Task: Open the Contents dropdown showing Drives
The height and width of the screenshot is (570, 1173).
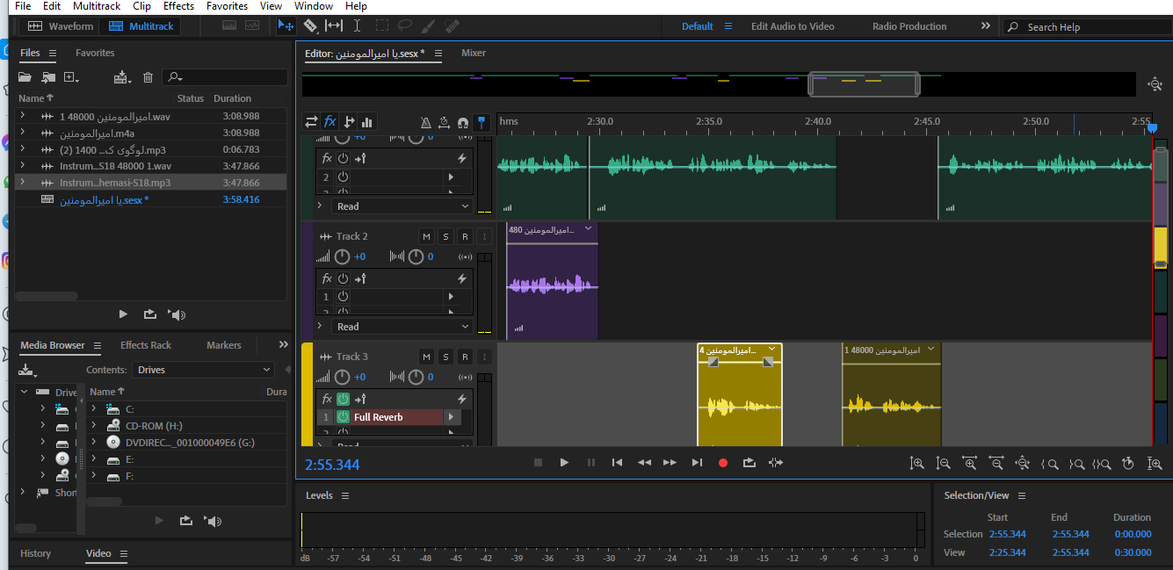Action: click(203, 370)
